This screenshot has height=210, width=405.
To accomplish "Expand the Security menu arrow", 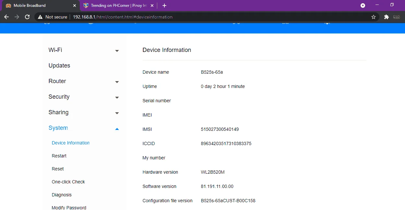I will click(117, 97).
